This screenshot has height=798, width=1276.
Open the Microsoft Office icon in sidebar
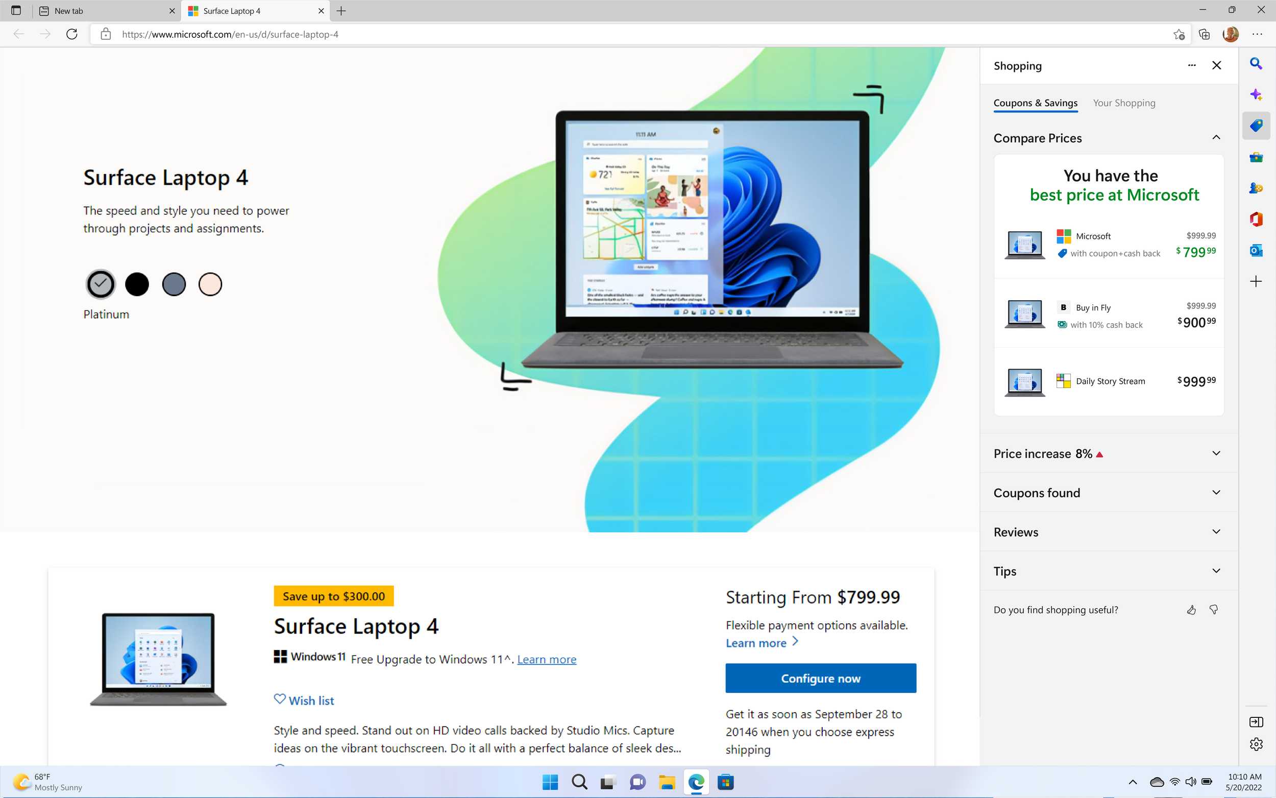pyautogui.click(x=1256, y=219)
